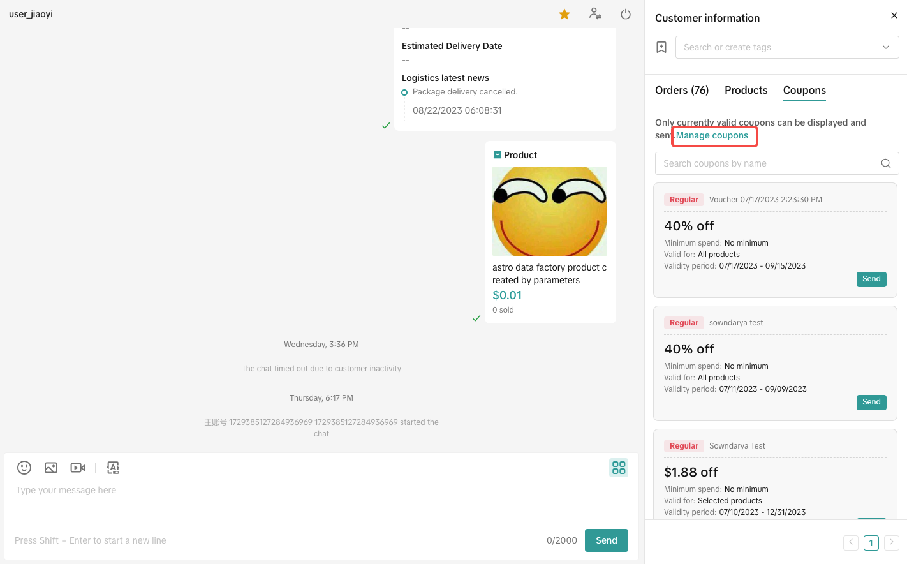Close the Customer information panel
907x564 pixels.
[x=894, y=15]
